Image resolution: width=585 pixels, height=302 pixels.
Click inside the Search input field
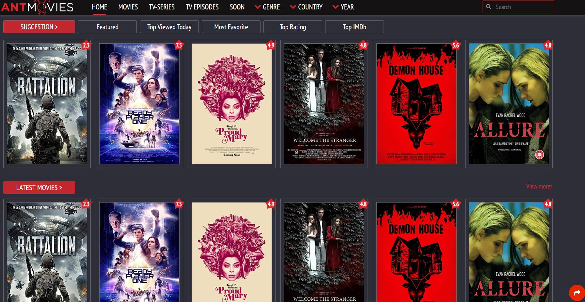click(x=519, y=7)
